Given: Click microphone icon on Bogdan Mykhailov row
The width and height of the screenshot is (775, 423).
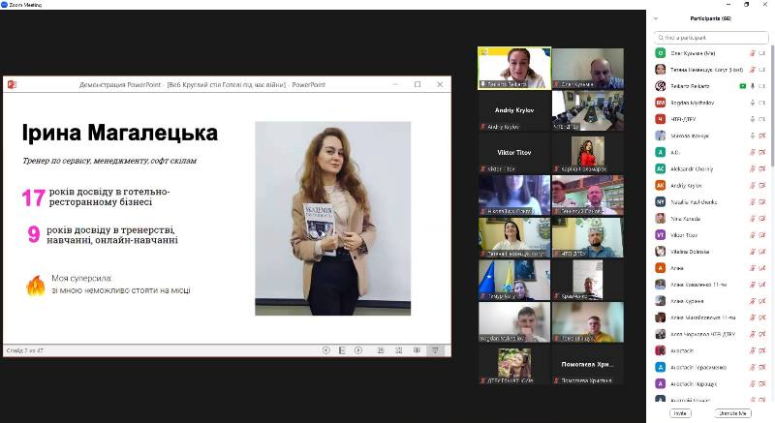Looking at the screenshot, I should (x=753, y=103).
